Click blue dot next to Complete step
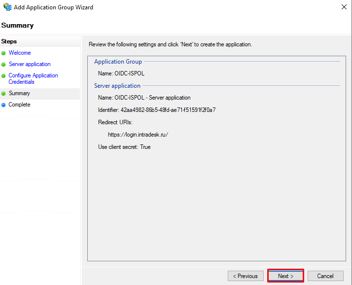Screen dimensions: 352x285 pyautogui.click(x=3, y=105)
